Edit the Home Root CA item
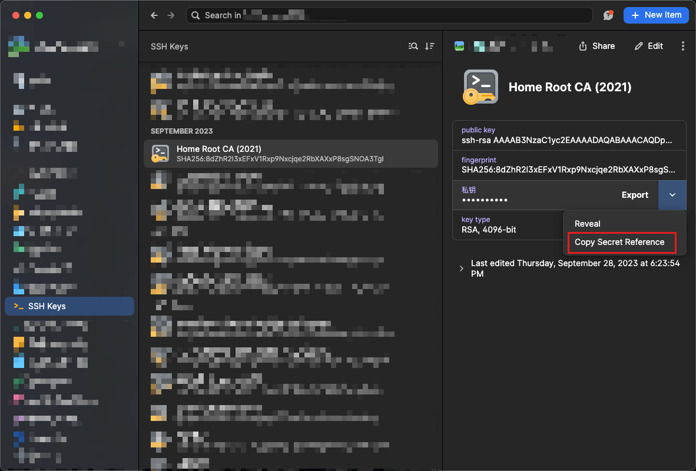The width and height of the screenshot is (696, 471). [649, 46]
